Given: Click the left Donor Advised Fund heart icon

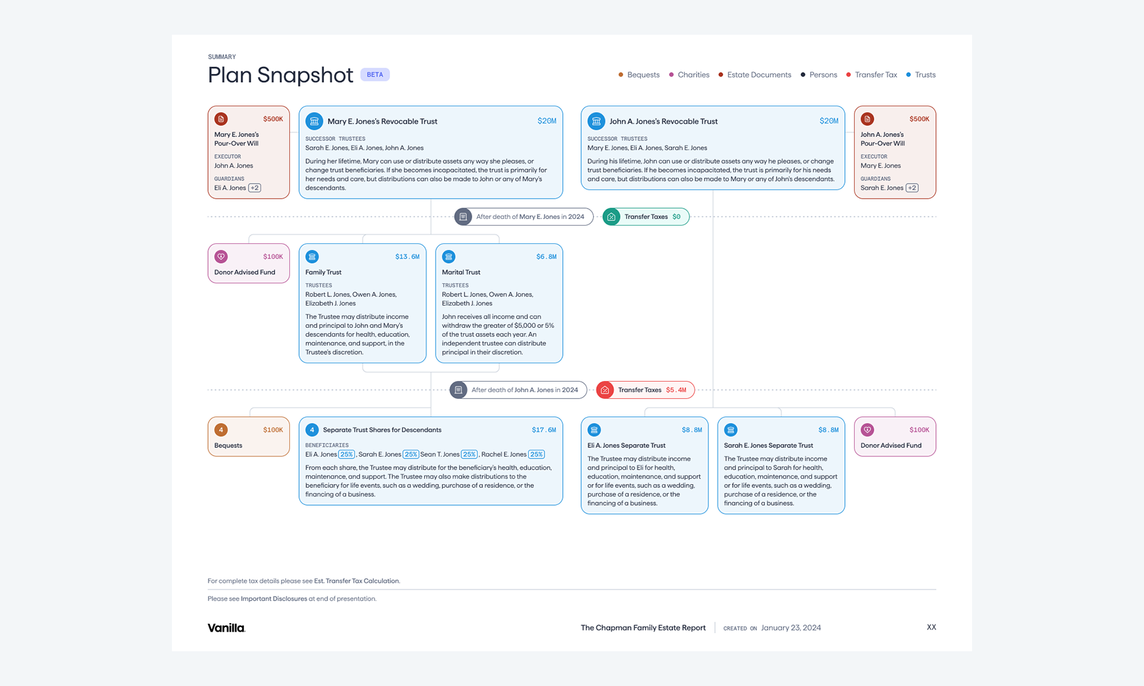Looking at the screenshot, I should pyautogui.click(x=221, y=256).
